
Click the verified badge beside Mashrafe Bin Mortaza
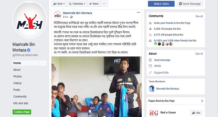tap(29, 50)
